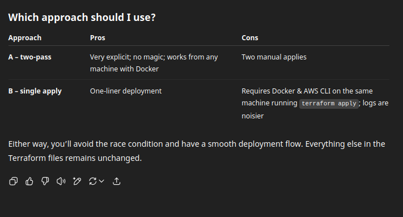Click the "Very explicit; no magic" pros cell
The image size is (403, 217).
(x=154, y=63)
